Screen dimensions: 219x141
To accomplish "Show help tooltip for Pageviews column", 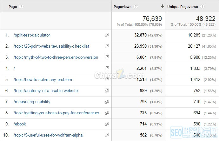I will 136,7.
